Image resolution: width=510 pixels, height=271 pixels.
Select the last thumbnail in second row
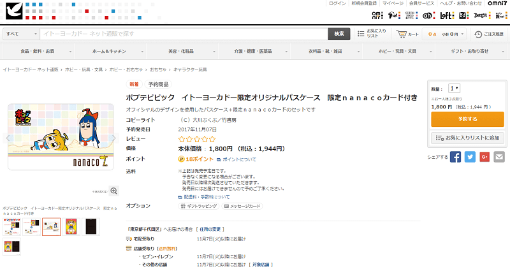tap(11, 247)
